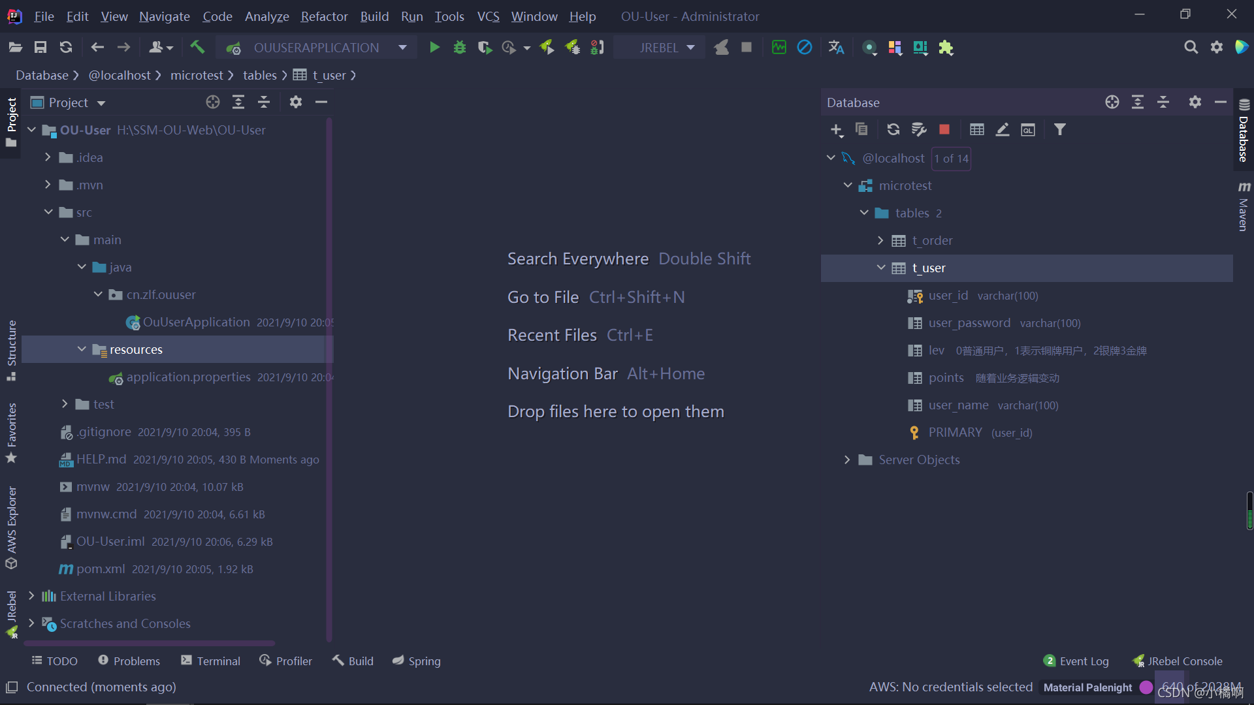Click Filter funnel icon in Database panel
This screenshot has width=1254, height=705.
(1060, 129)
